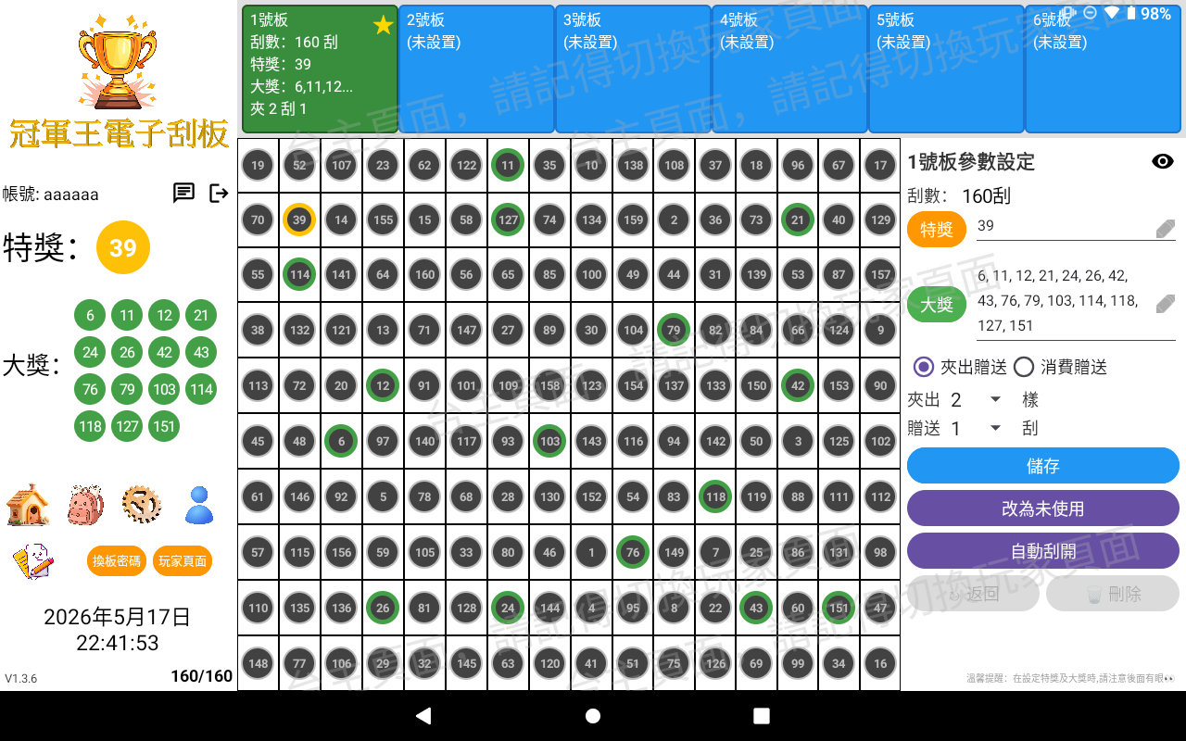Tap the logout icon beside account

point(219,193)
